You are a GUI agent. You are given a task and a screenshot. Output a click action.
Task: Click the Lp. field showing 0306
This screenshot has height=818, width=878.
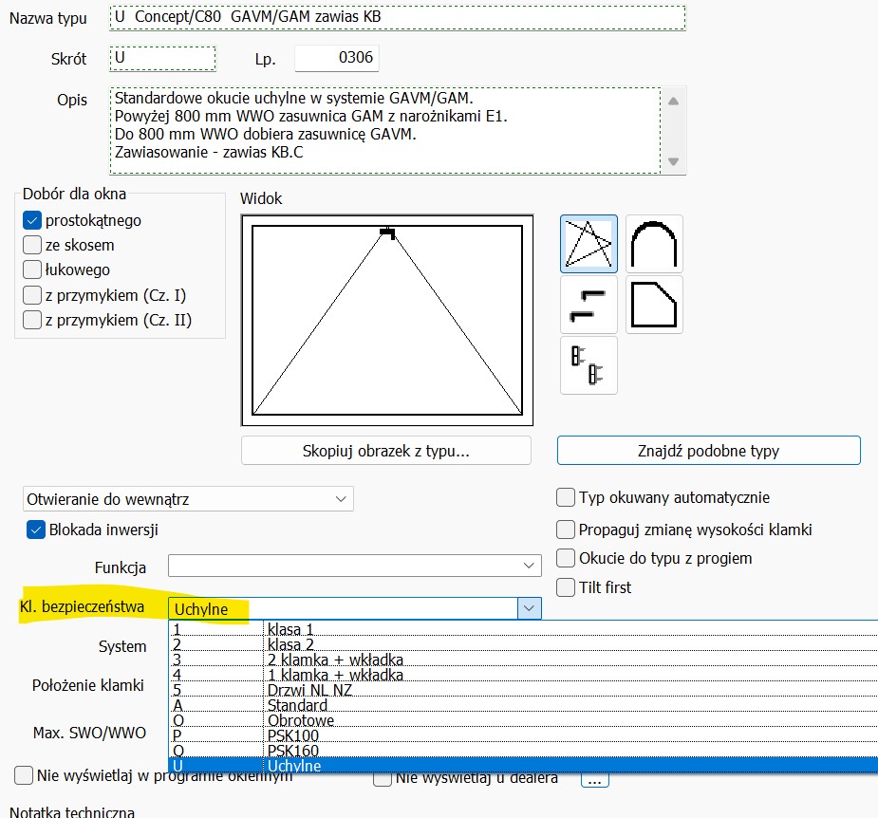point(337,58)
